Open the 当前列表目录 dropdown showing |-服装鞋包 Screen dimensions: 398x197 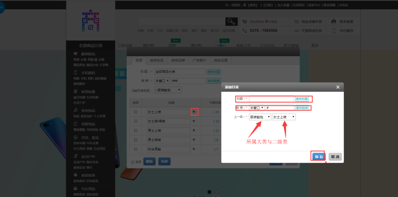click(168, 90)
